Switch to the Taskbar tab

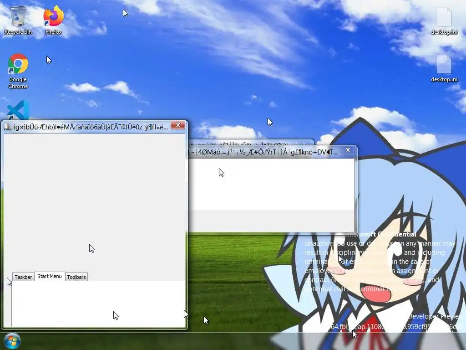click(x=23, y=277)
